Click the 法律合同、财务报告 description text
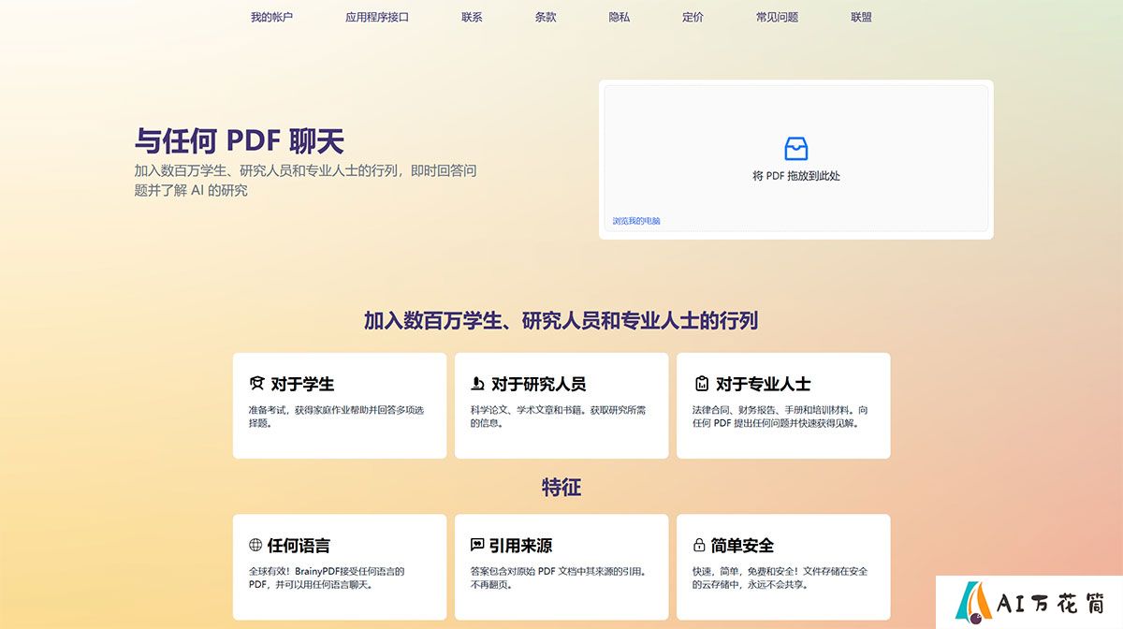1123x629 pixels. pos(780,417)
